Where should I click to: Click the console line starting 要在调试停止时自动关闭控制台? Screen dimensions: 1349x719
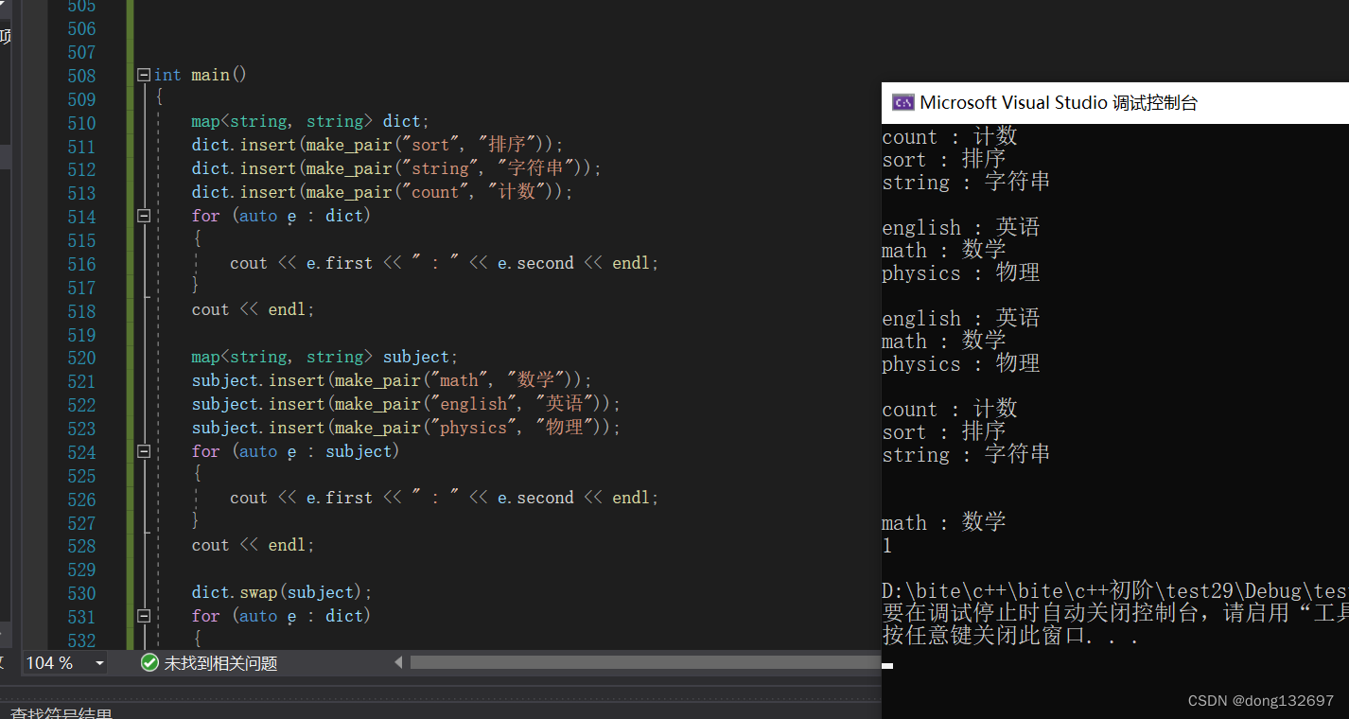click(1114, 613)
